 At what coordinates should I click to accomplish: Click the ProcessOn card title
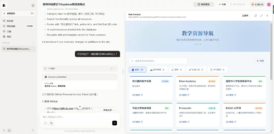[x=185, y=108]
